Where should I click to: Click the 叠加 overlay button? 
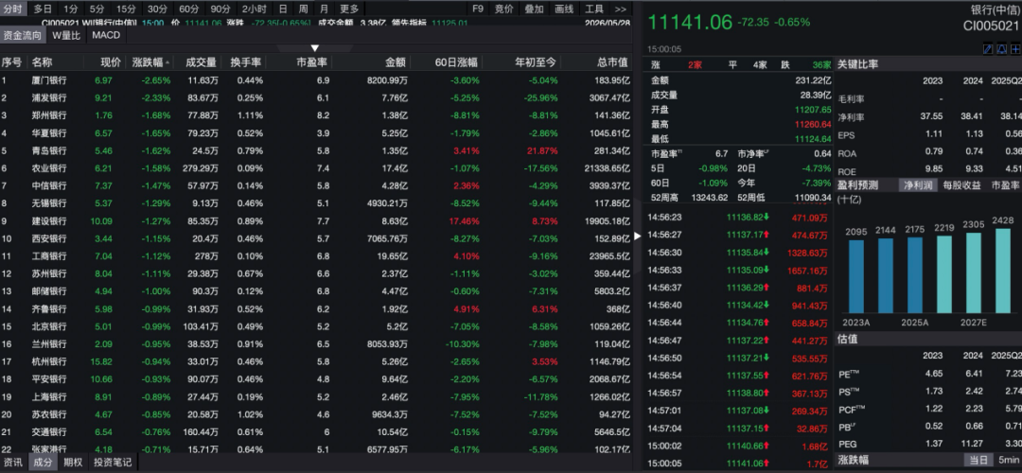[534, 9]
